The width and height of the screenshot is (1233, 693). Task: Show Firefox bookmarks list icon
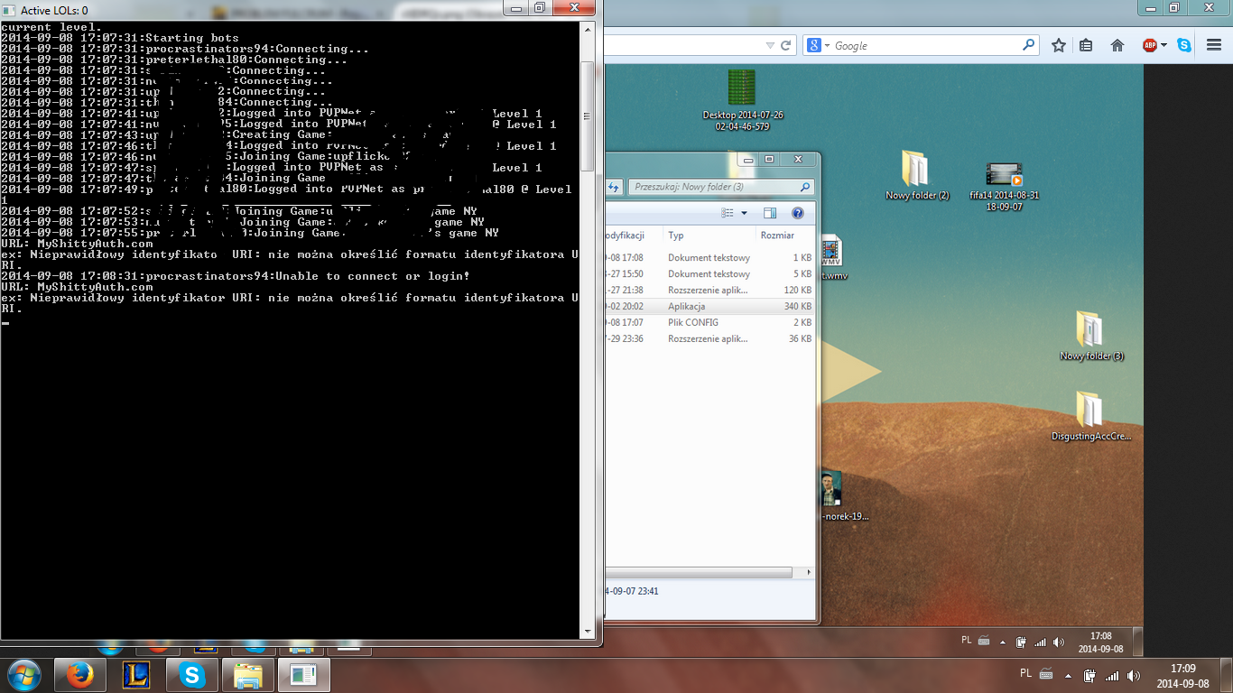pyautogui.click(x=1086, y=45)
